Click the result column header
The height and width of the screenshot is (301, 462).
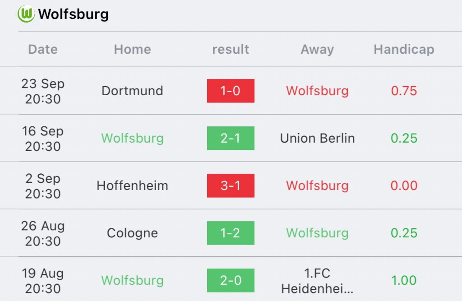tap(231, 49)
